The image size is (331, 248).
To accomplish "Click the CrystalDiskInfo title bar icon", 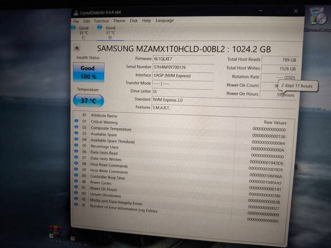I will click(76, 13).
